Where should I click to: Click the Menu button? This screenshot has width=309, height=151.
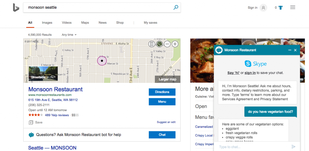tap(162, 101)
